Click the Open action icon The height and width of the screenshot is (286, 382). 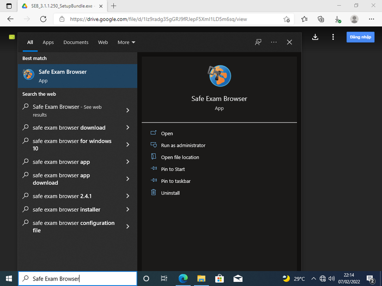153,133
